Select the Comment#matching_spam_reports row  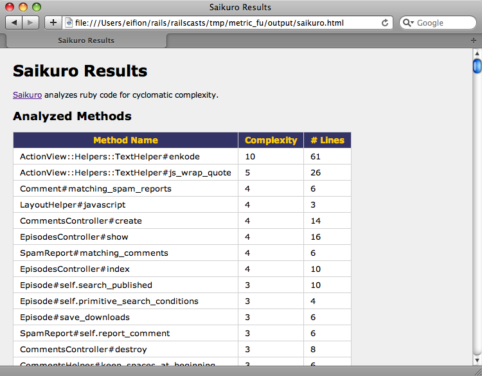[182, 188]
